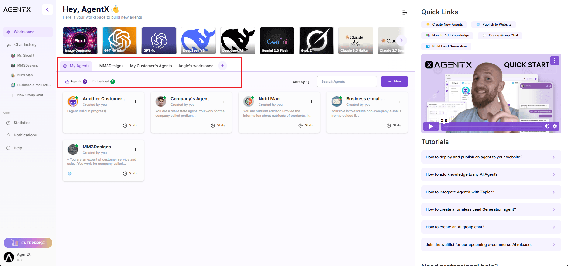Open options menu for MM3Designs agent card
The width and height of the screenshot is (568, 266).
click(x=135, y=150)
